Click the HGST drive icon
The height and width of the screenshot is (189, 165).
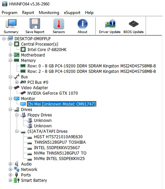coord(30,137)
